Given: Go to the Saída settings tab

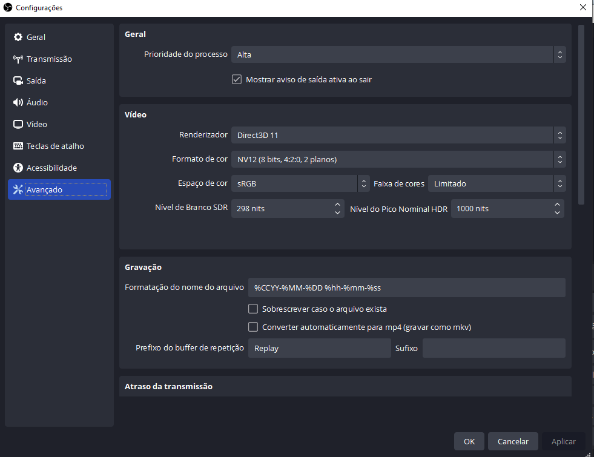Looking at the screenshot, I should 59,81.
